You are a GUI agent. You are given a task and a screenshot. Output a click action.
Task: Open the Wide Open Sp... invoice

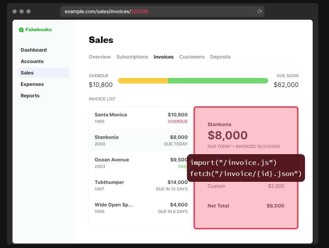click(x=141, y=208)
